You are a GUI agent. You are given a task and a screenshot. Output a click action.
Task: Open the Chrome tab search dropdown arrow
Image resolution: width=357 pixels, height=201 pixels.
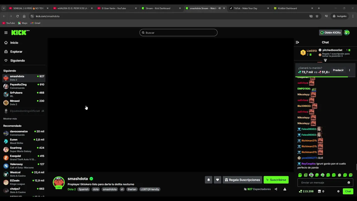tap(4, 8)
